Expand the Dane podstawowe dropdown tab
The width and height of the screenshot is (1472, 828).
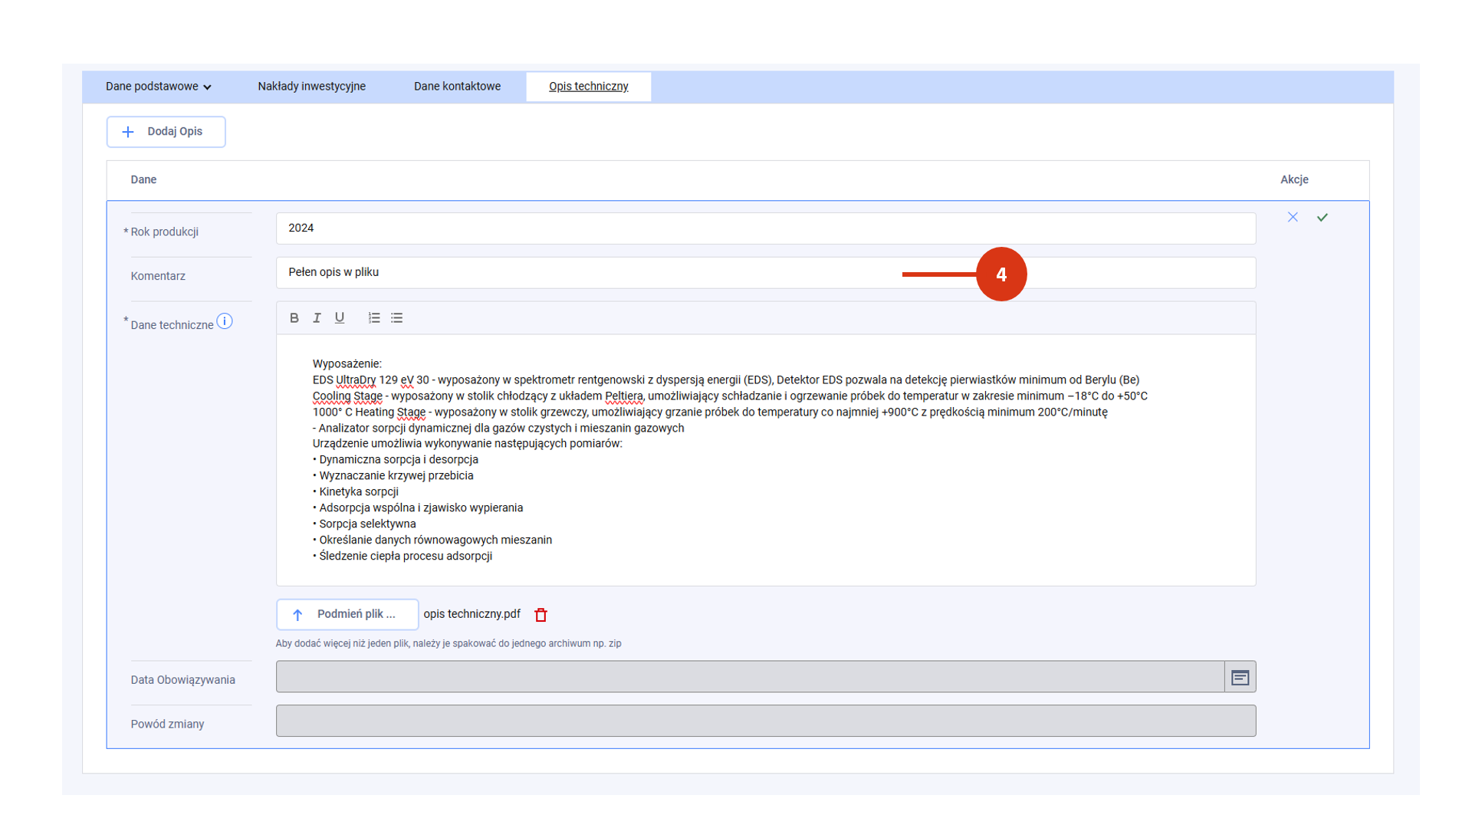tap(158, 87)
